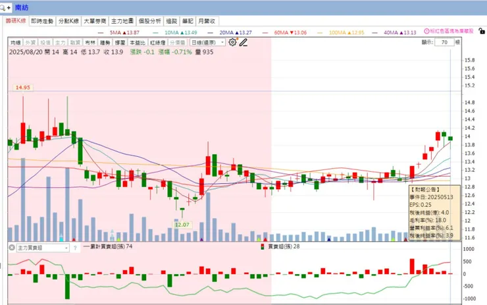
Task: Click the pink info circle icon
Action: [x=426, y=31]
